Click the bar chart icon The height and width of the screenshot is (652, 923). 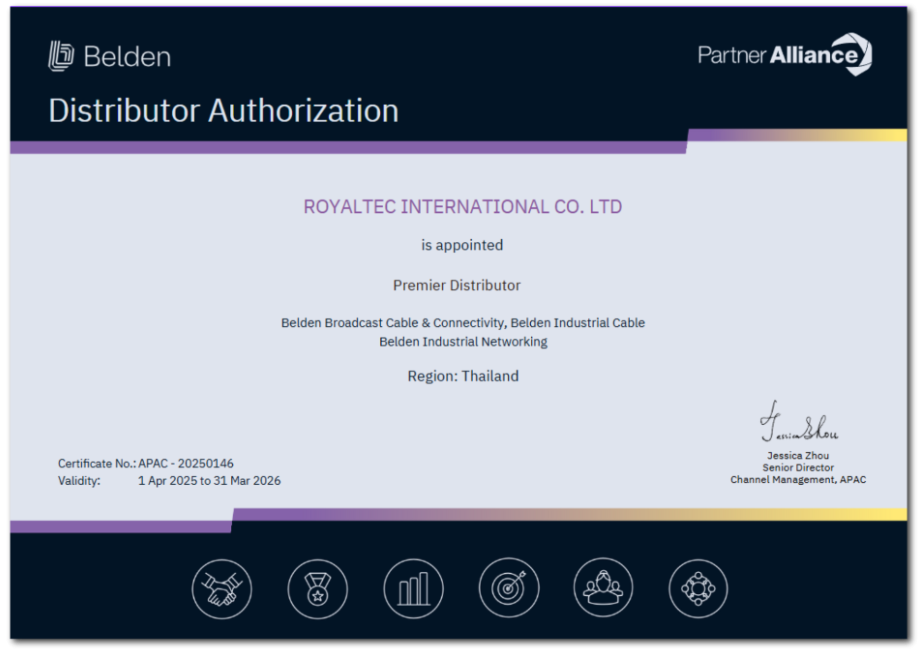(x=413, y=589)
